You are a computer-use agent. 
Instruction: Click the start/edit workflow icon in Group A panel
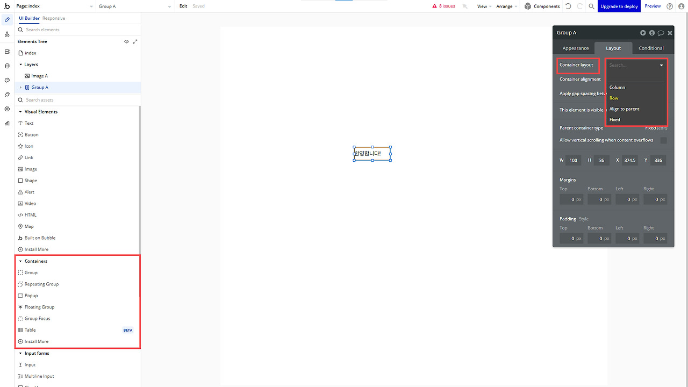click(x=643, y=33)
